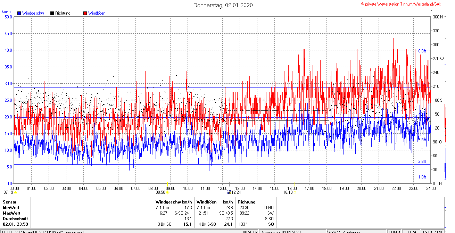The image size is (455, 233).
Task: Click the MinWert row label
Action: point(11,208)
